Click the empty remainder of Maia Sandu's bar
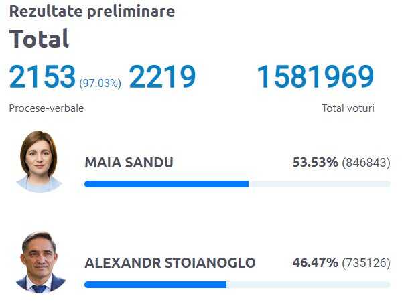Image resolution: width=404 pixels, height=306 pixels. (x=319, y=184)
